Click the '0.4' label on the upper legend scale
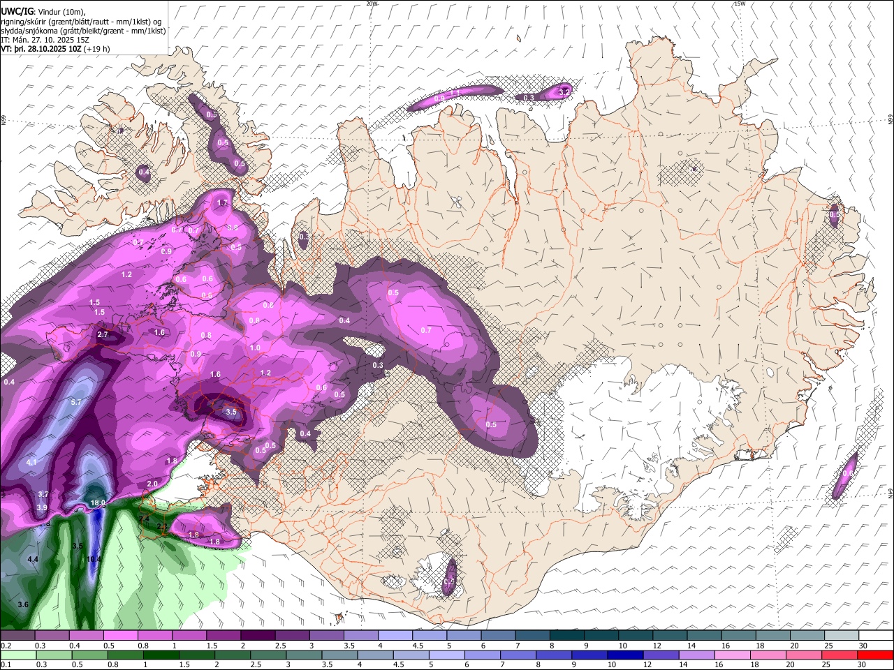894x670 pixels. [73, 646]
